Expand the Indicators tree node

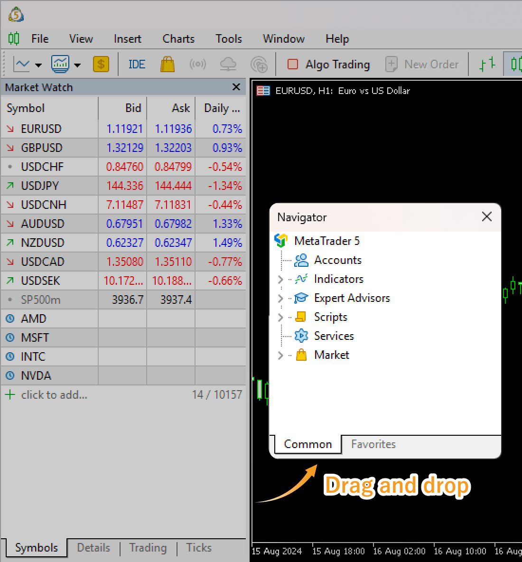coord(280,280)
